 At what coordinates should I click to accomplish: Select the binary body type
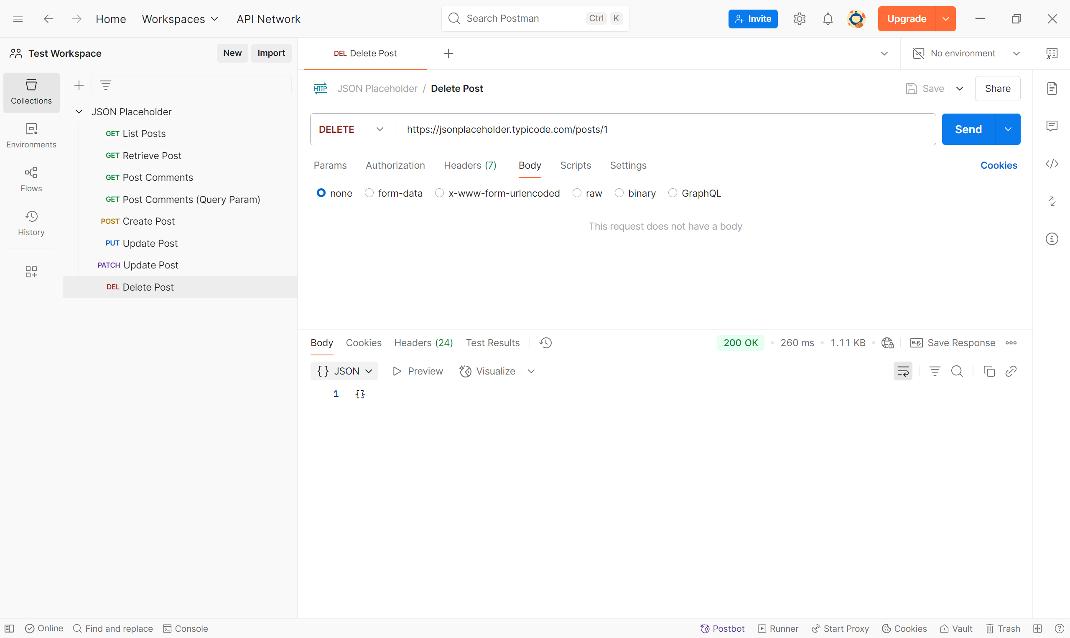pyautogui.click(x=619, y=193)
